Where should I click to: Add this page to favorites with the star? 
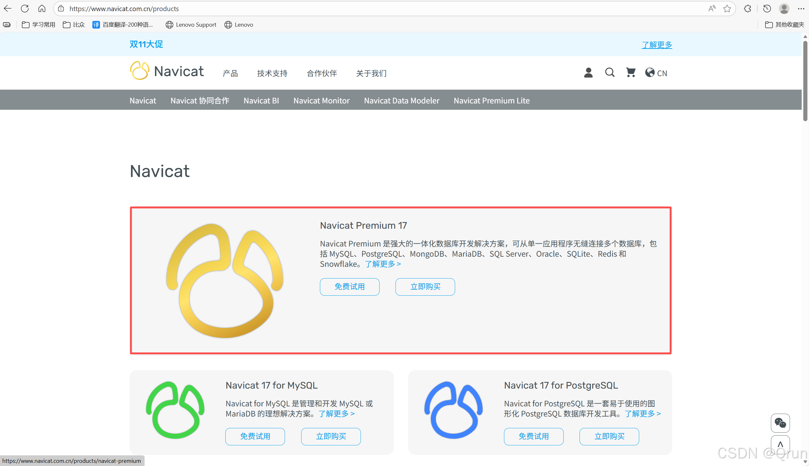coord(727,9)
